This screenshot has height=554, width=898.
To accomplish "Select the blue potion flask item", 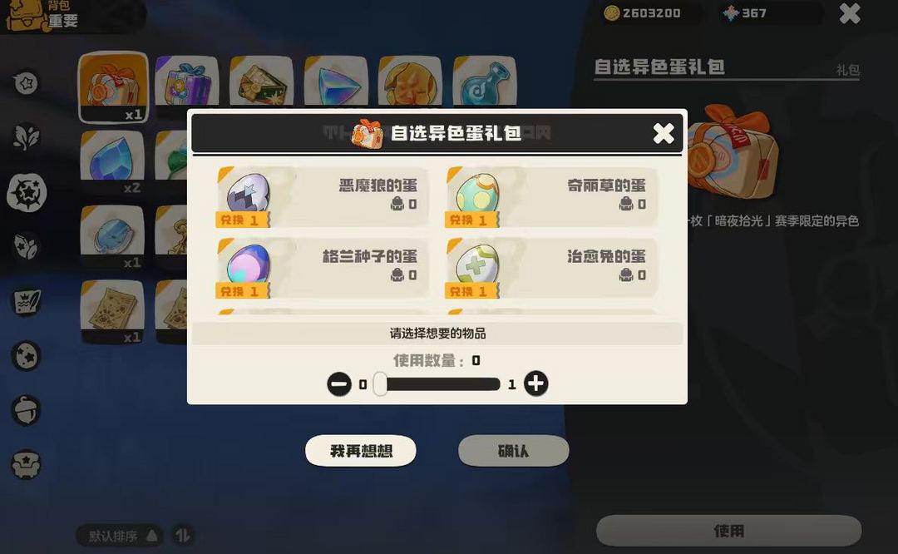I will 485,81.
